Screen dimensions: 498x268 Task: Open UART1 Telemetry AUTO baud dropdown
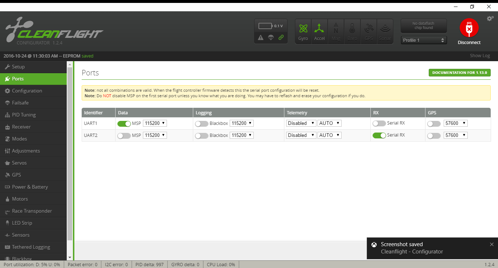tap(330, 123)
